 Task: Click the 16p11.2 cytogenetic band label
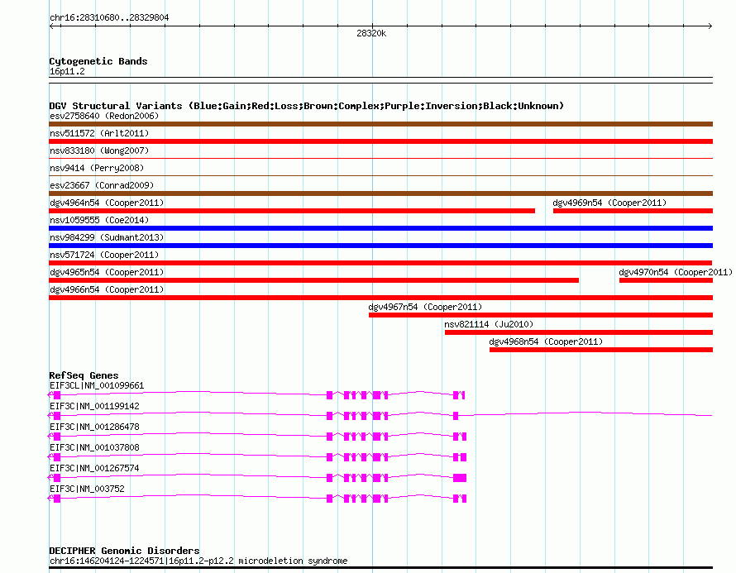click(67, 71)
